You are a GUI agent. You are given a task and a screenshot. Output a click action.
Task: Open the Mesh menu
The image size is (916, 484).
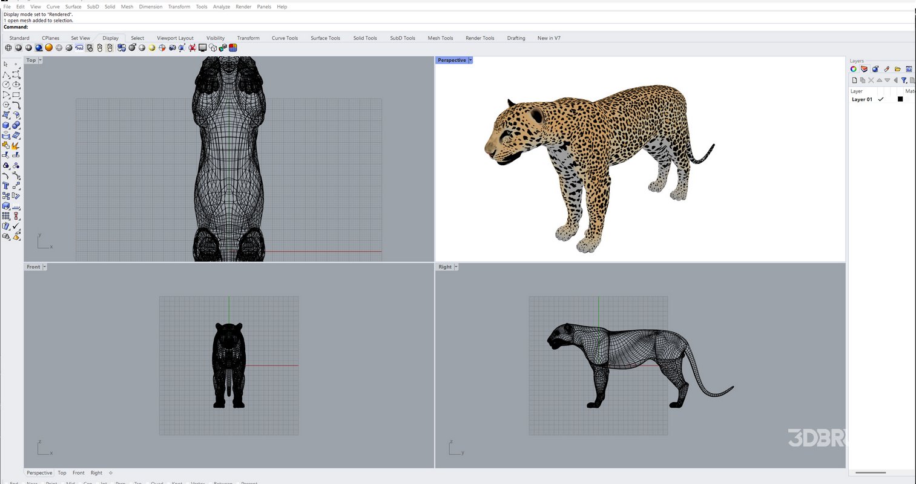[127, 7]
